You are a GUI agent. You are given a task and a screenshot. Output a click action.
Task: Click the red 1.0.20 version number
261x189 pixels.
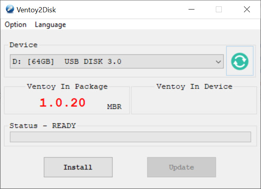point(63,103)
